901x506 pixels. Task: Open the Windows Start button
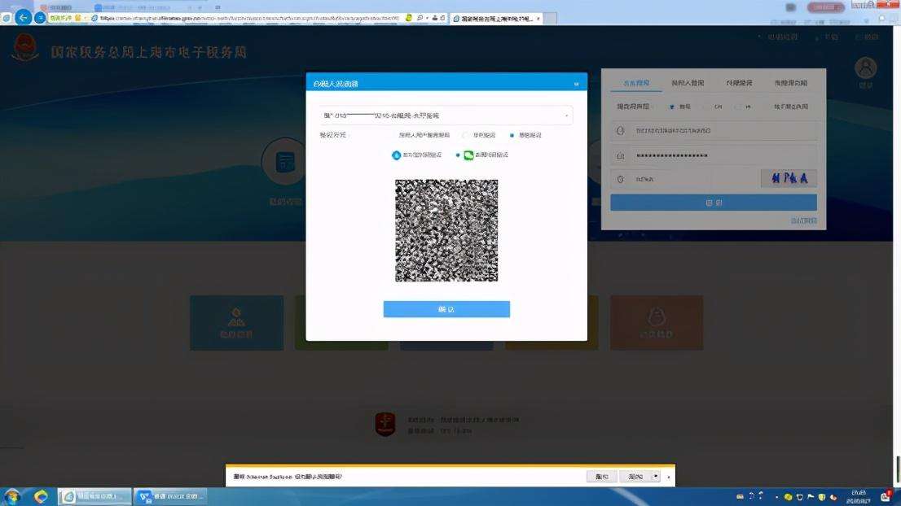(11, 496)
